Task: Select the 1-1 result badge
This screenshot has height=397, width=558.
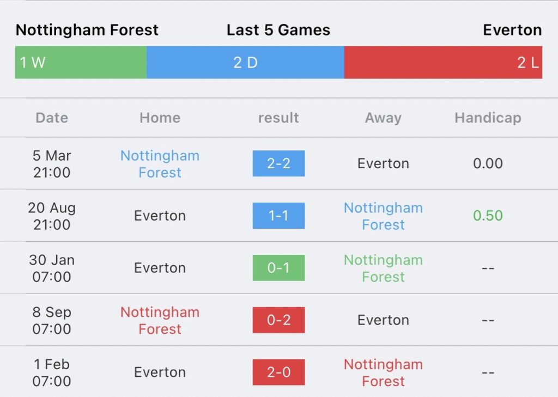Action: [278, 216]
